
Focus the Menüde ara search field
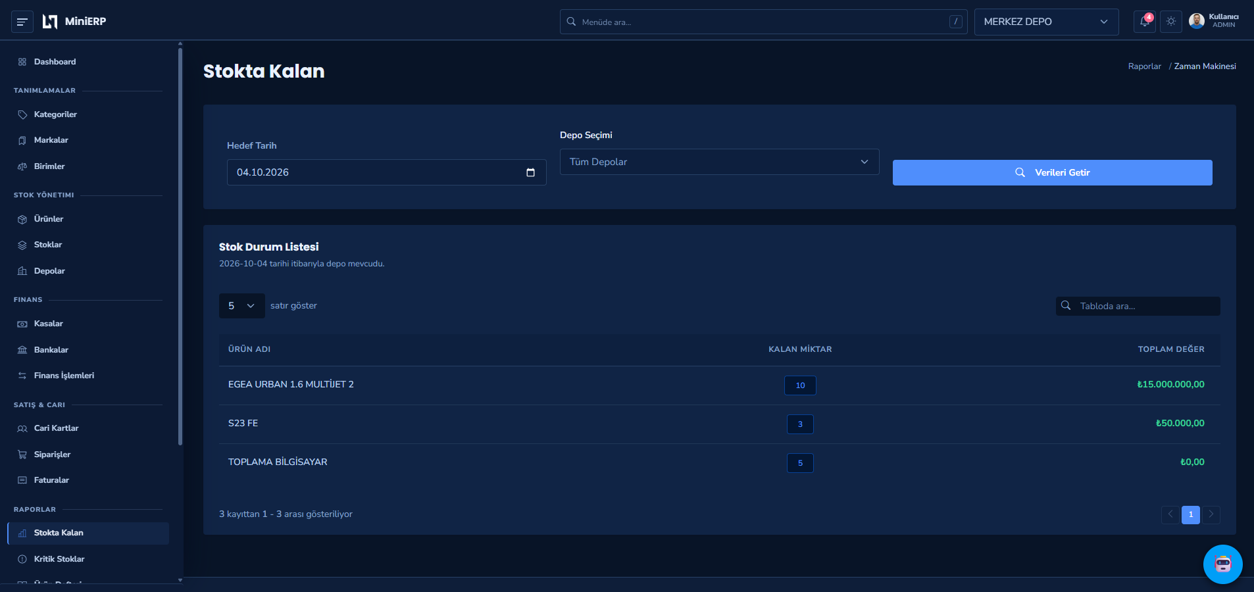click(x=763, y=22)
